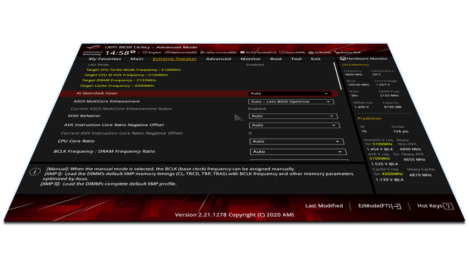This screenshot has width=469, height=264.
Task: Open AI OC Guide(F11)
Action: coord(258,52)
